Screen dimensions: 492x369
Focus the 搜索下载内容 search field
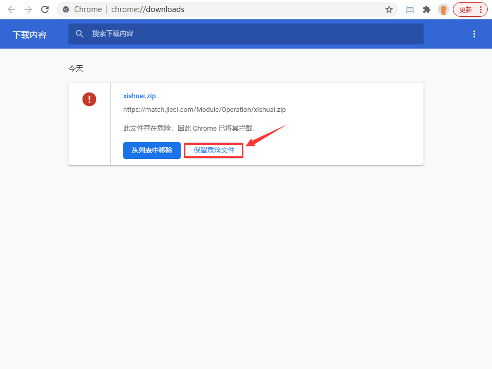246,34
